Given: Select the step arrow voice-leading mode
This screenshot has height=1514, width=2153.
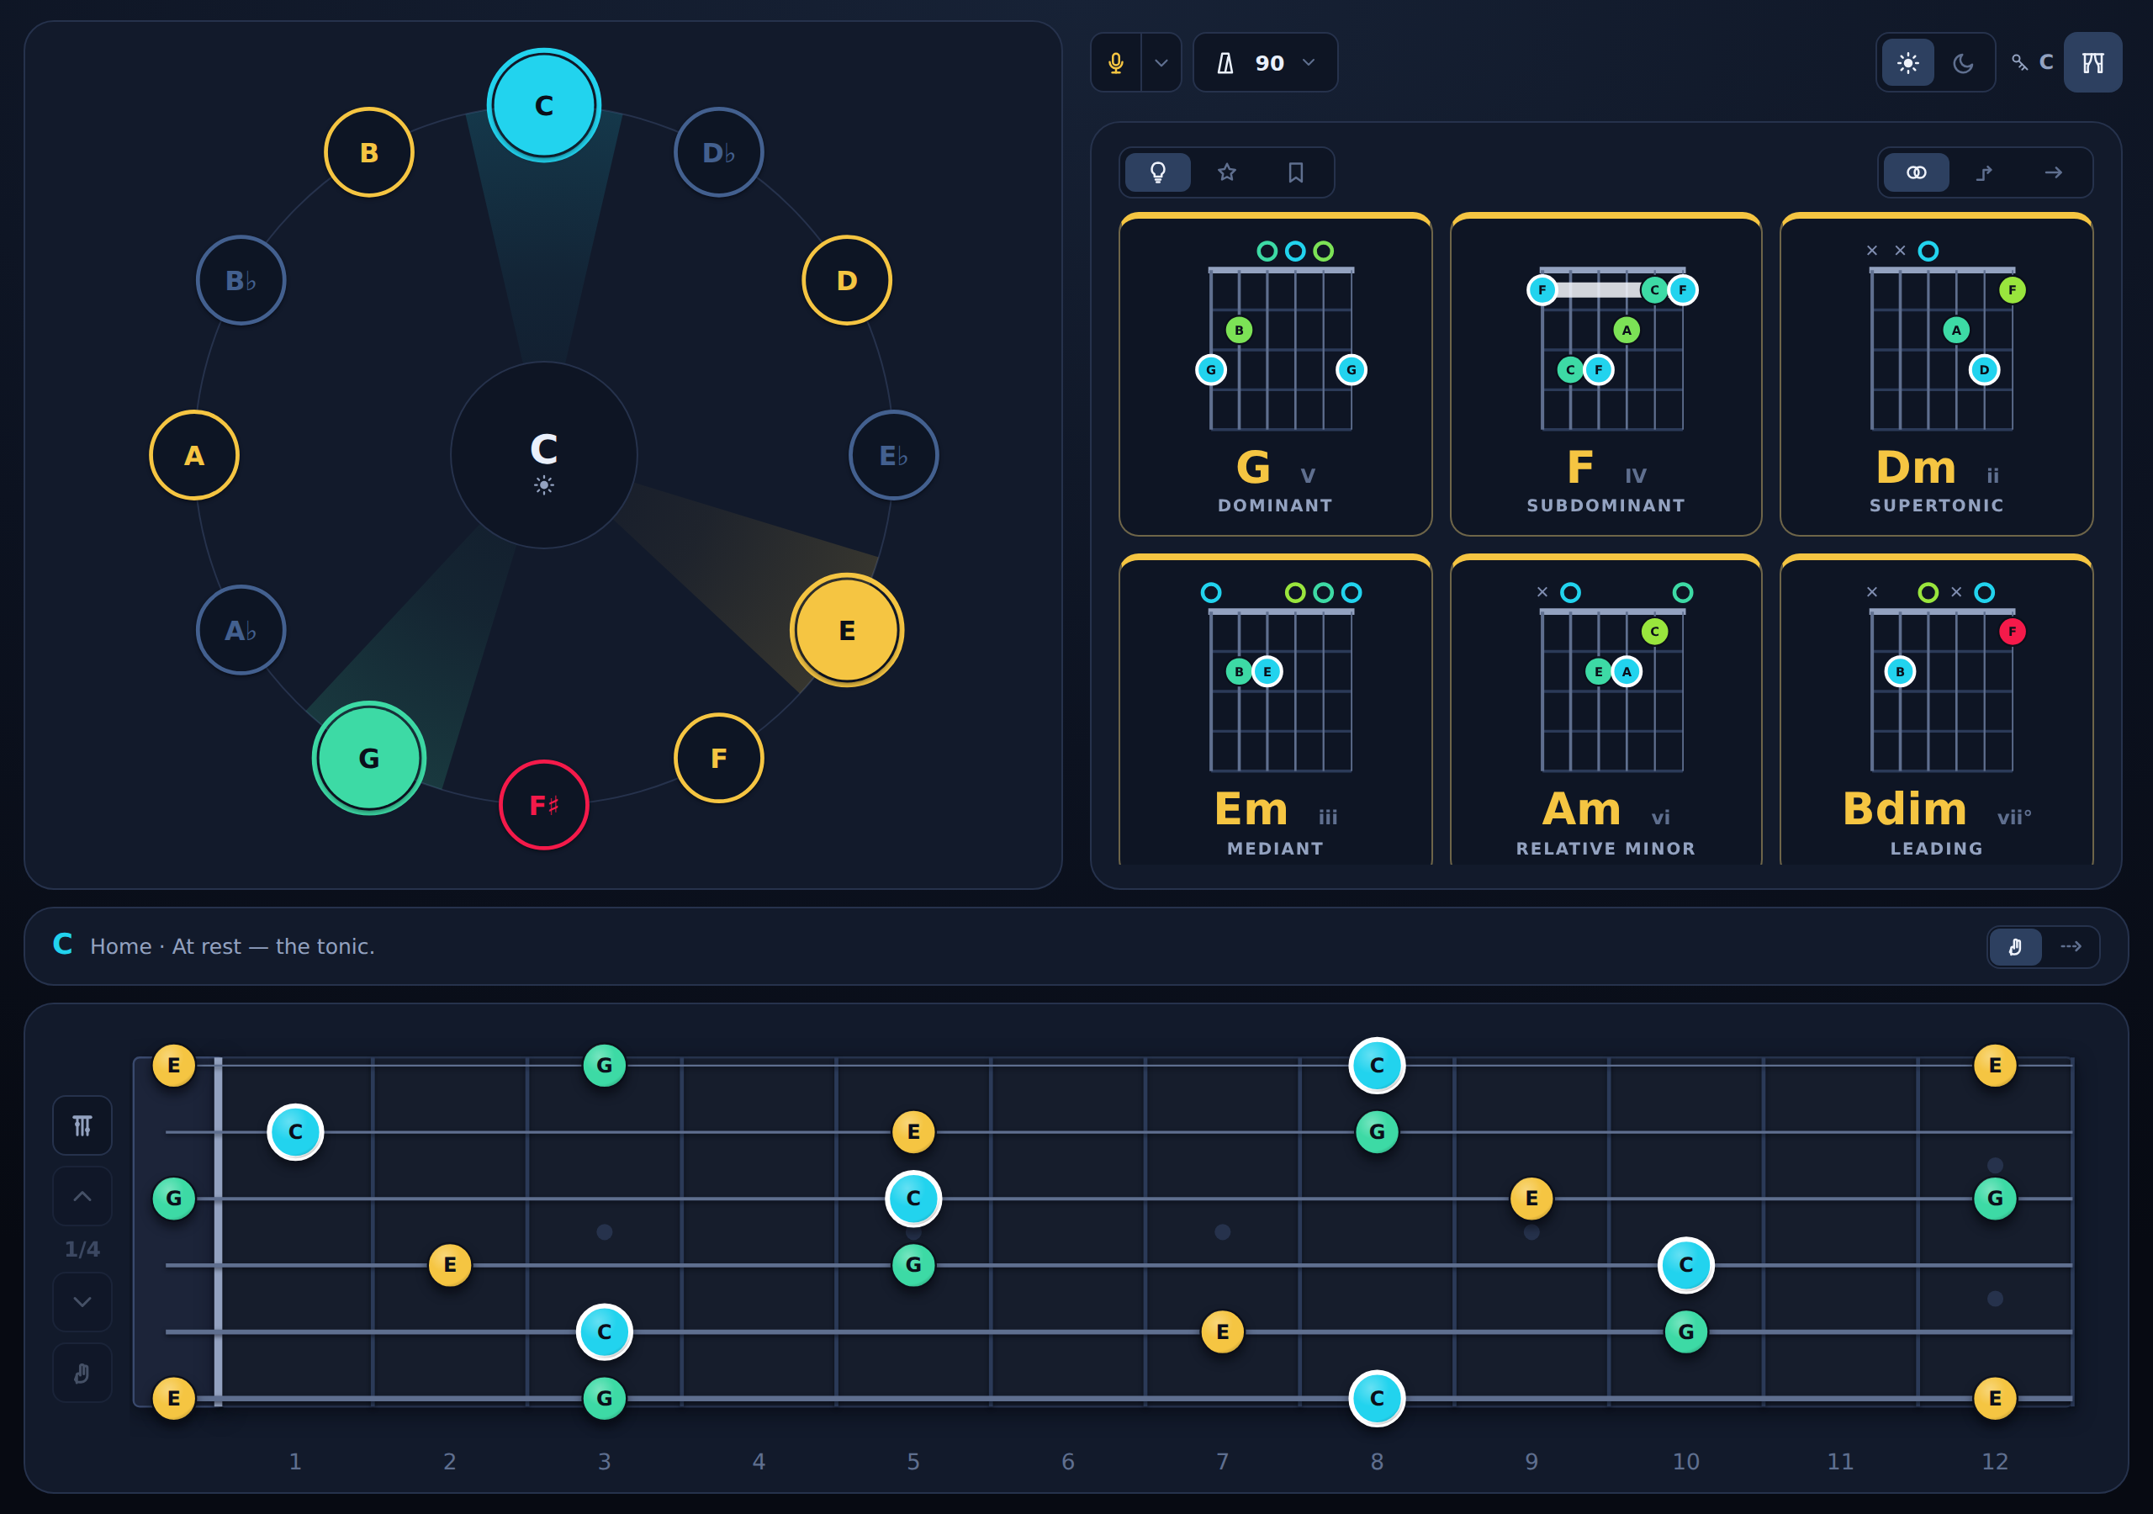Looking at the screenshot, I should tap(1985, 172).
